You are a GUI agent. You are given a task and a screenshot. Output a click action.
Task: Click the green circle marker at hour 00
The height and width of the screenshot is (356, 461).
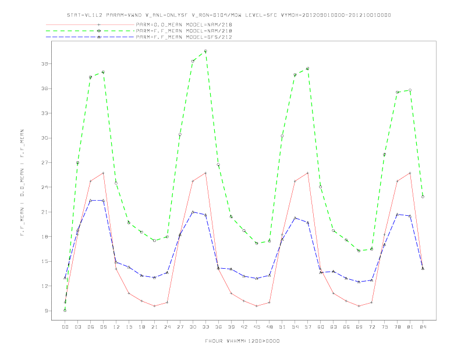[65, 311]
